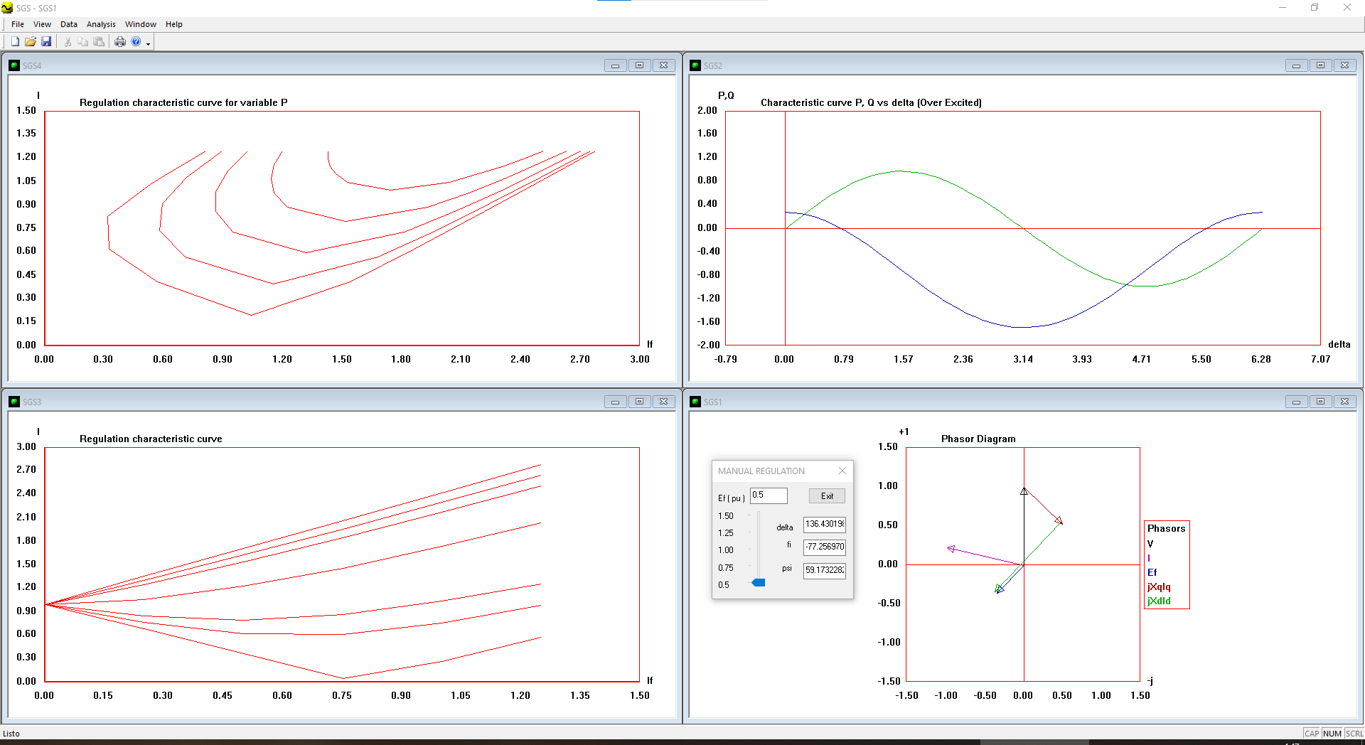1365x745 pixels.
Task: Click the SGS application icon in title bar
Action: (7, 8)
